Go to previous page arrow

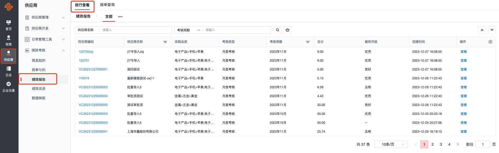[416, 144]
